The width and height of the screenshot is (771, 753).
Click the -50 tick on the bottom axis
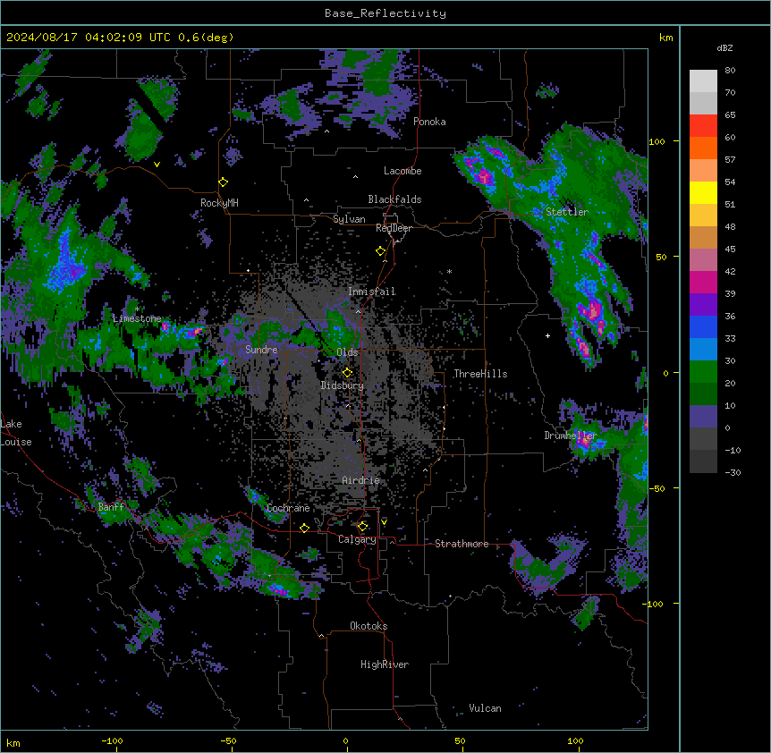[x=228, y=740]
